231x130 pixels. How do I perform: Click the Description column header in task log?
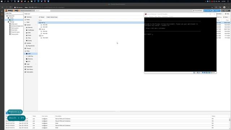58,116
